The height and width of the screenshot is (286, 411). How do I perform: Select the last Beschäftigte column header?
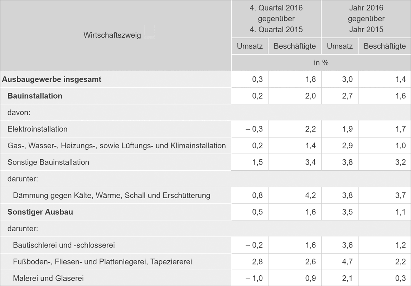pyautogui.click(x=385, y=46)
